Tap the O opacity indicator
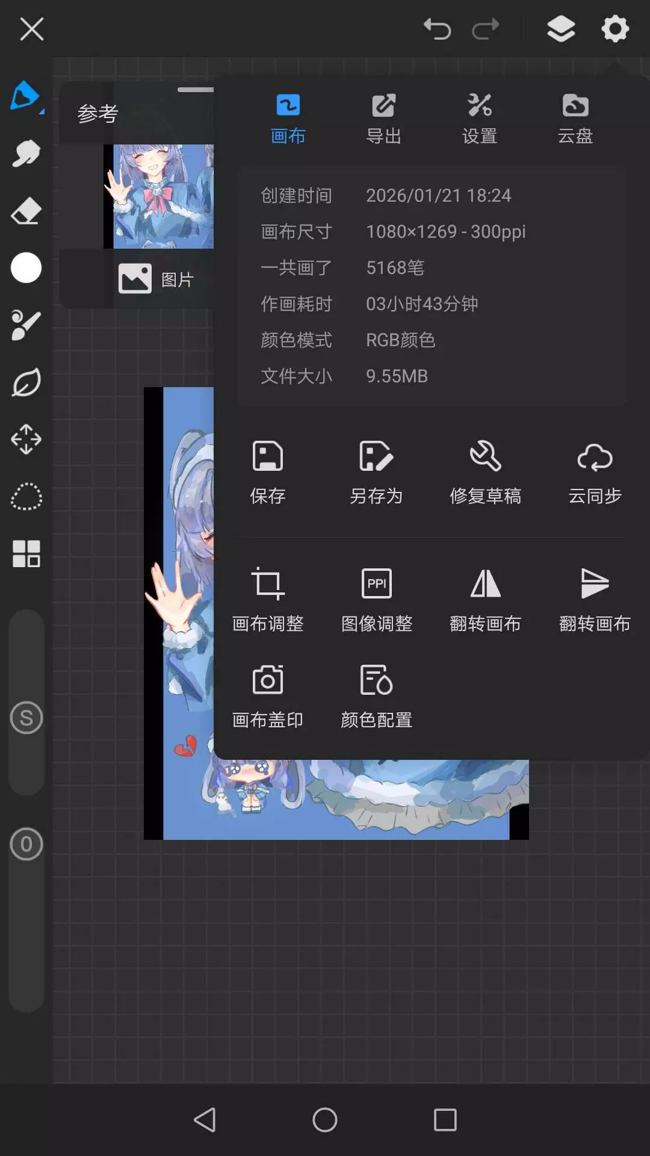Image resolution: width=650 pixels, height=1156 pixels. pos(26,844)
